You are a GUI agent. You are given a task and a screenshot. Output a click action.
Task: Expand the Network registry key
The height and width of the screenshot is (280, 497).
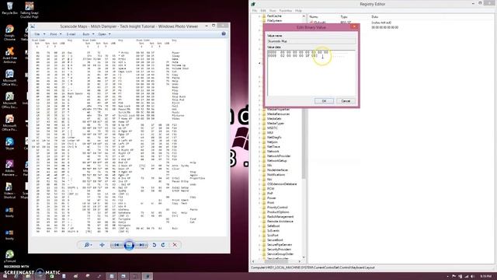(259, 152)
